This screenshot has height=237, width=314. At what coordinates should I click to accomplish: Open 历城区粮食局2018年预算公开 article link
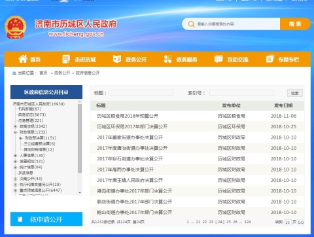(x=128, y=116)
